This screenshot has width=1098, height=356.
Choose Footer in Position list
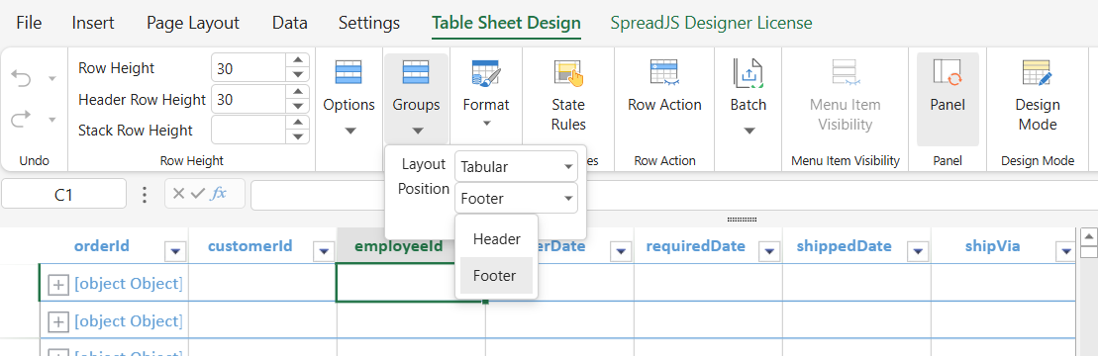click(496, 276)
